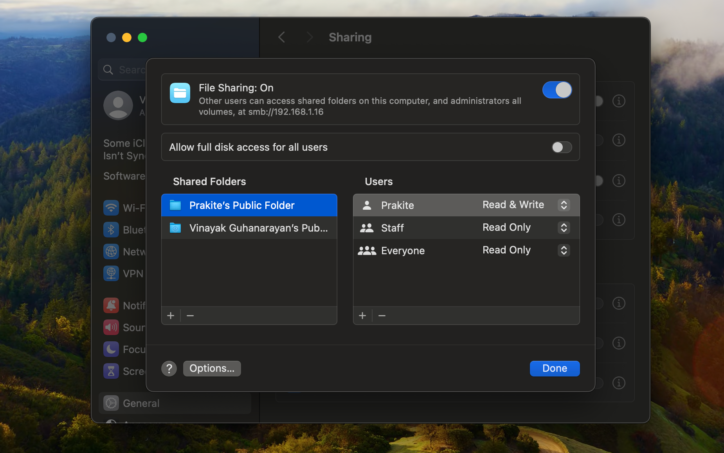This screenshot has width=724, height=453.
Task: Click the add user plus button
Action: [x=362, y=316]
